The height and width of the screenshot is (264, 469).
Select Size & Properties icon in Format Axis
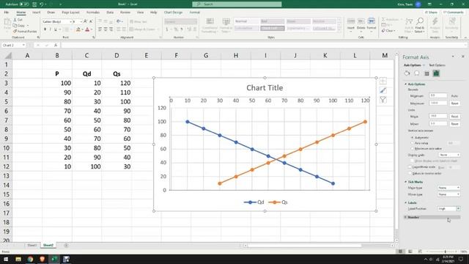click(426, 73)
